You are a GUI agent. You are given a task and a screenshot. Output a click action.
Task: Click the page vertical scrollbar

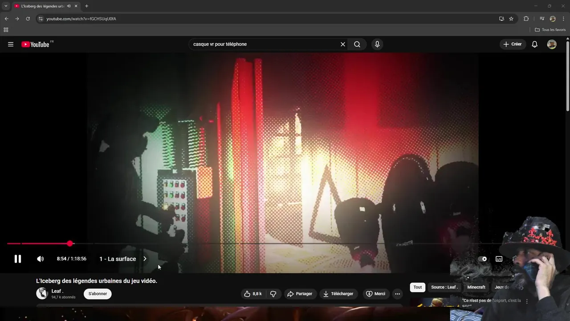coord(568,76)
